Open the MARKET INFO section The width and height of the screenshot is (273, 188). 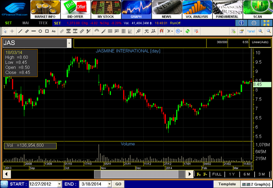(x=45, y=10)
